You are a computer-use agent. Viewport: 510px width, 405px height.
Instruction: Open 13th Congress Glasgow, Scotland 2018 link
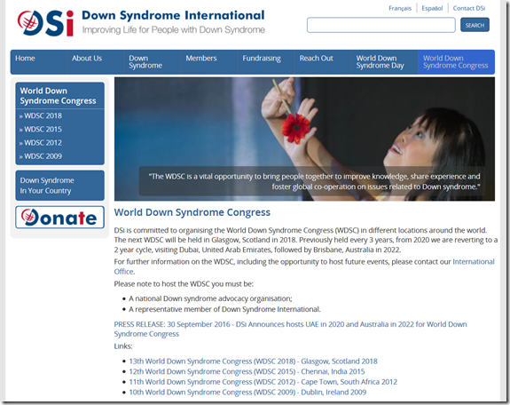pyautogui.click(x=253, y=361)
